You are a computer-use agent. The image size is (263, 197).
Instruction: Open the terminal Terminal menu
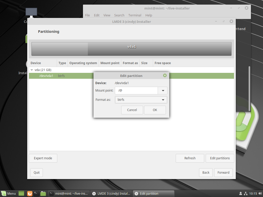click(135, 15)
